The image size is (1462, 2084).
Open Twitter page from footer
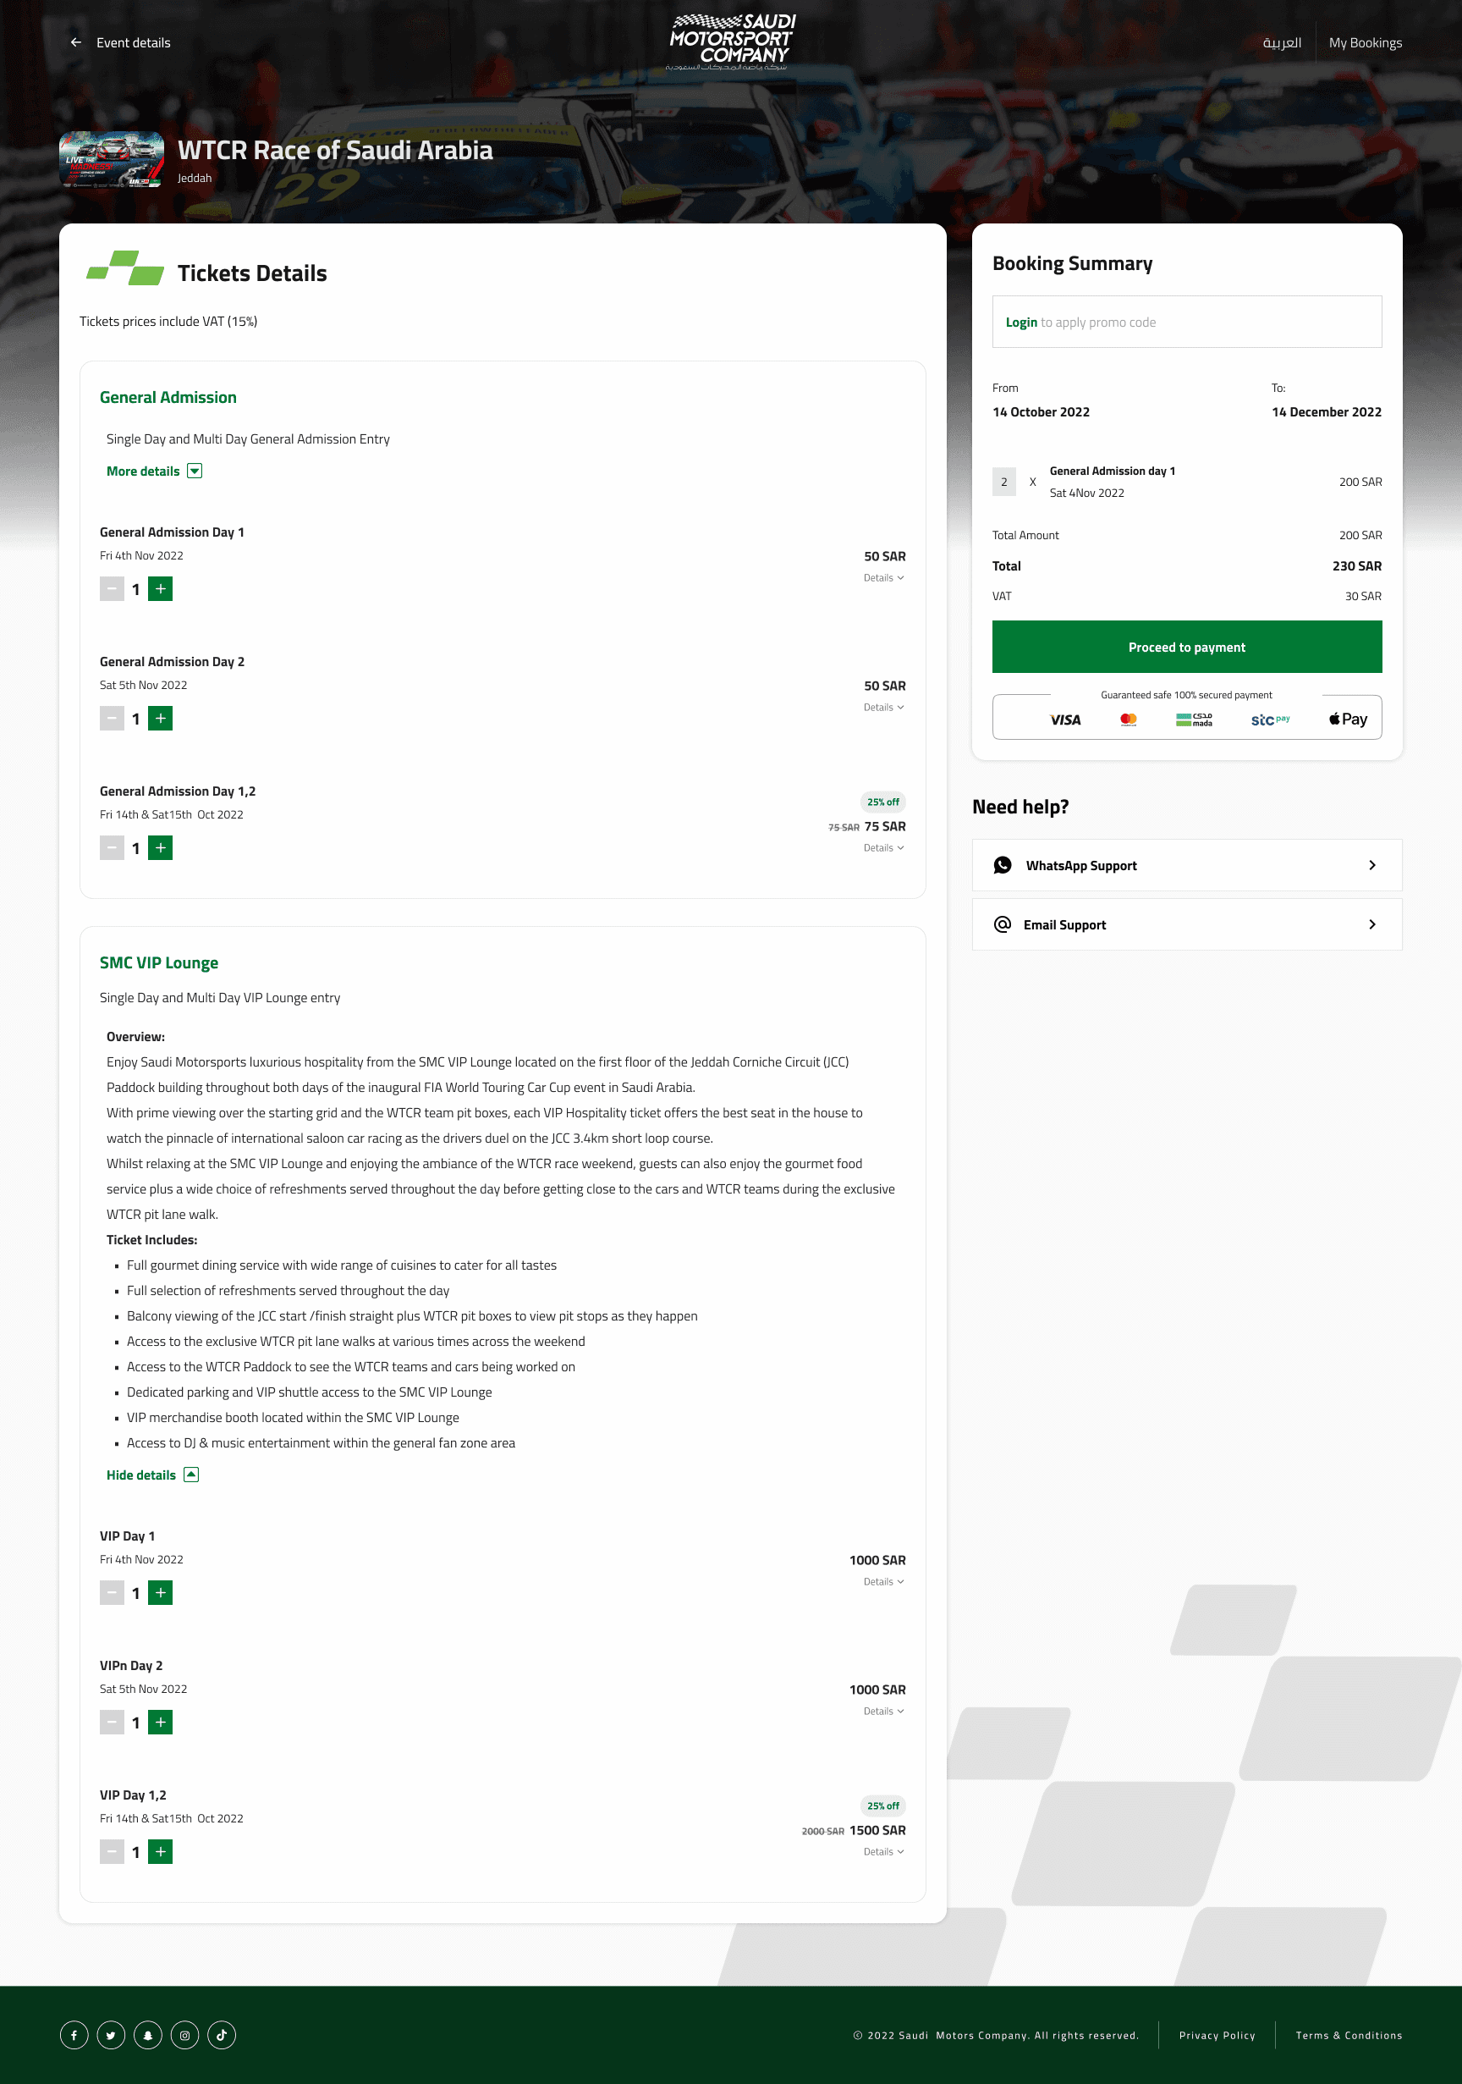coord(111,2035)
